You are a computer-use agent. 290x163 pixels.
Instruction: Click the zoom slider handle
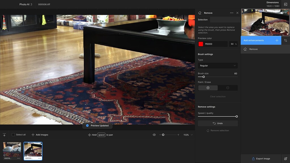click(x=163, y=135)
